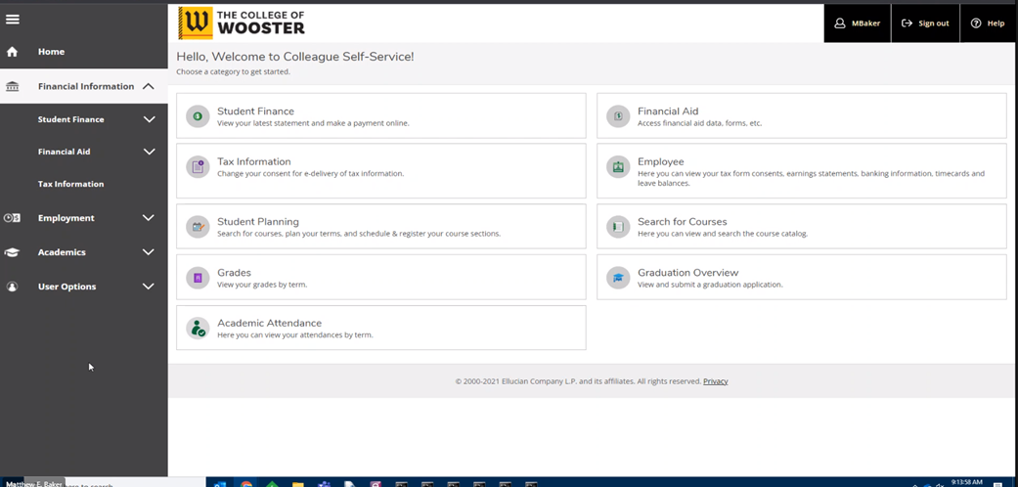The height and width of the screenshot is (487, 1018).
Task: Click the Search for Courses book icon
Action: (618, 227)
